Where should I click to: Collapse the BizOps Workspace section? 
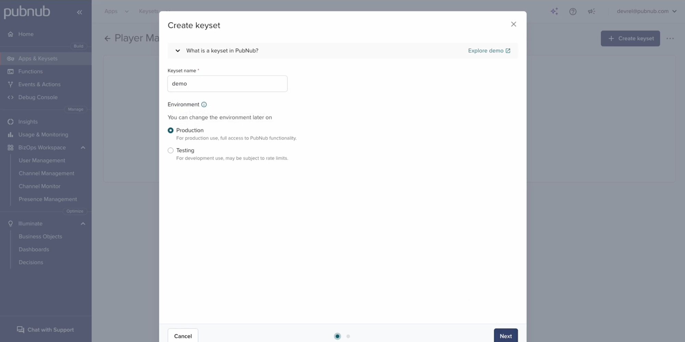point(83,148)
